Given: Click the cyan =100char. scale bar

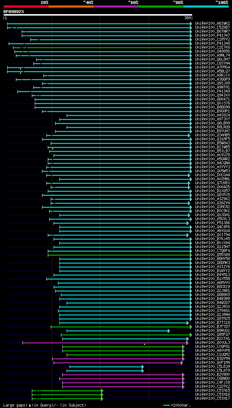Looking at the screenshot, I should 167,405.
